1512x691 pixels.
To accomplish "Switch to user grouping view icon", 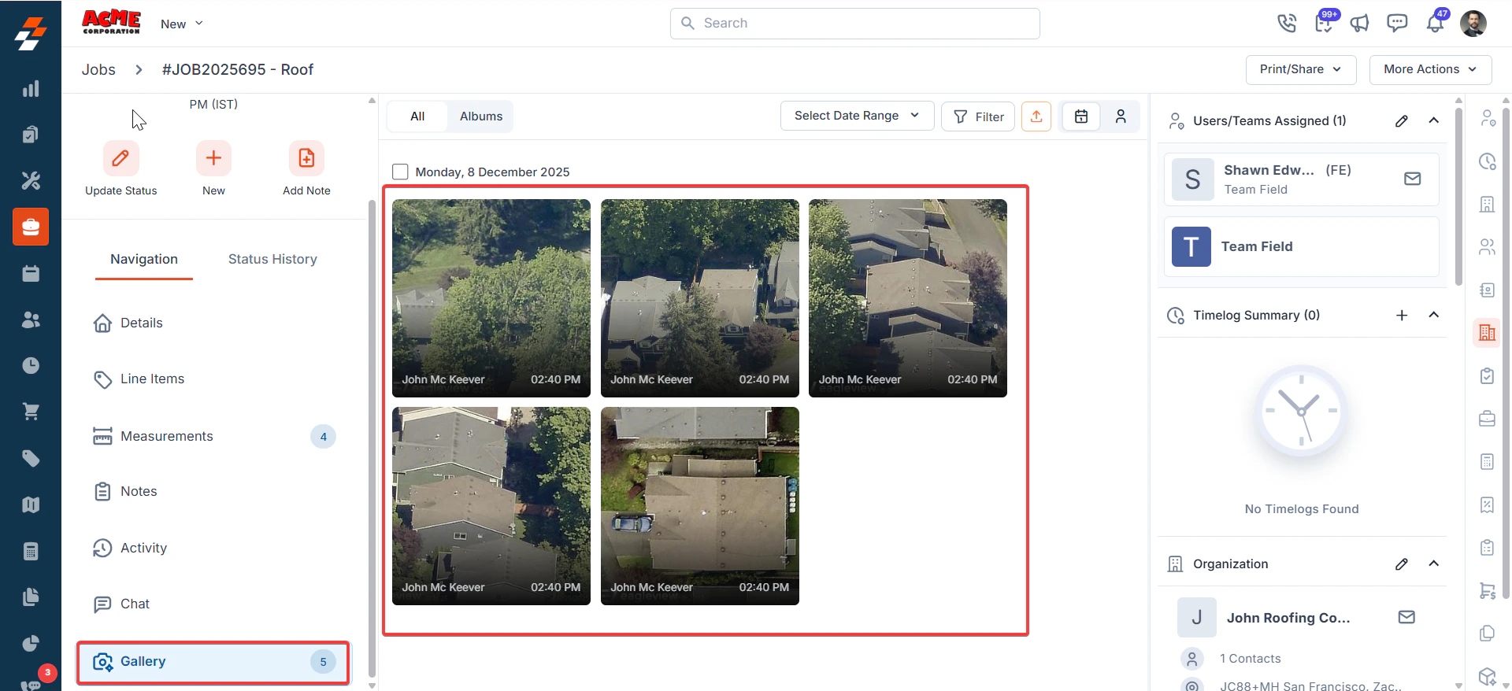I will [1121, 116].
